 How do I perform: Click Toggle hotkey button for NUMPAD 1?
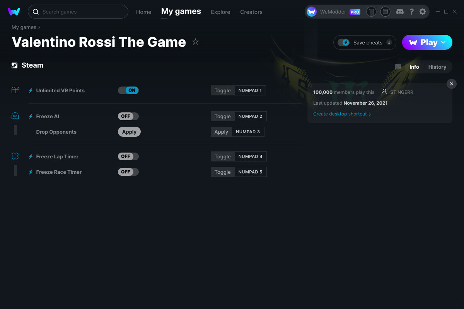(x=222, y=90)
